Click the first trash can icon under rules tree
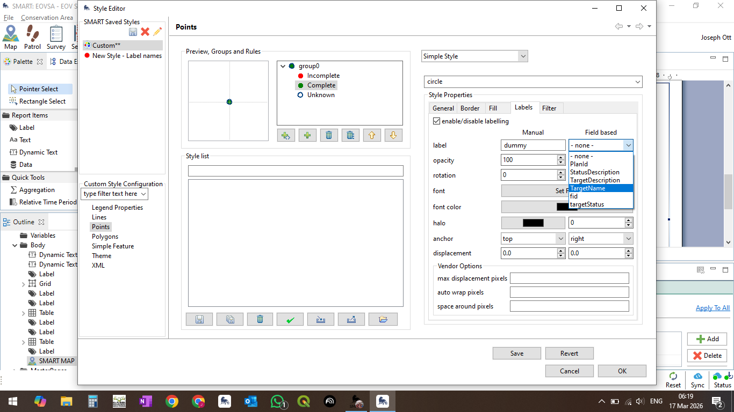 329,135
